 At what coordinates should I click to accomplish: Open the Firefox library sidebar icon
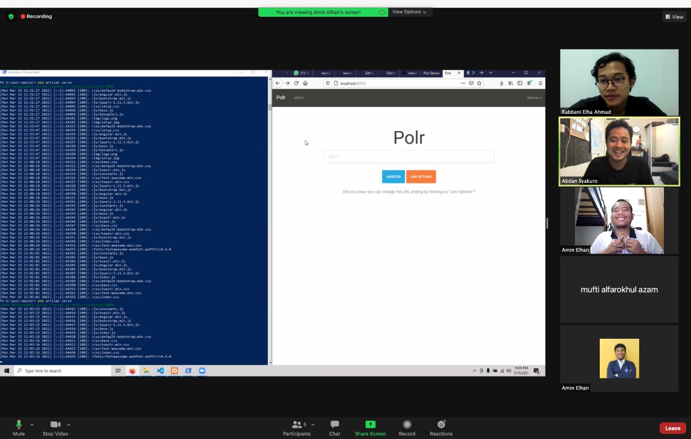pos(510,83)
